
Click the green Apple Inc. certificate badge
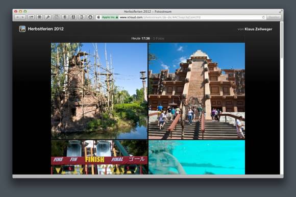point(110,17)
